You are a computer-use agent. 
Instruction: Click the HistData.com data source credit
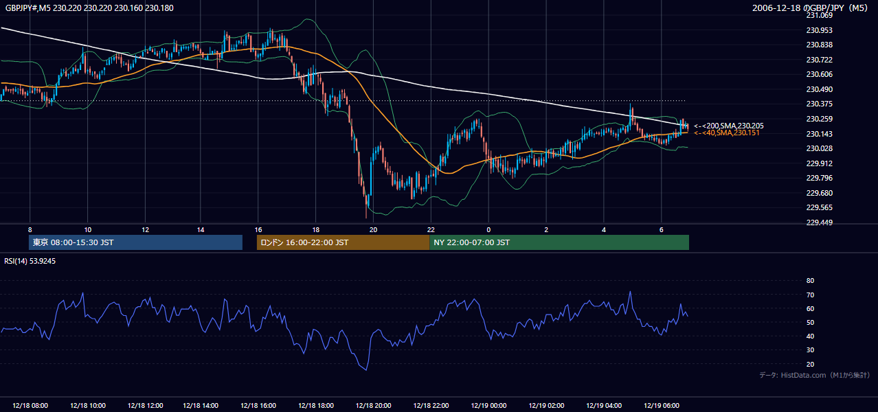tap(814, 375)
